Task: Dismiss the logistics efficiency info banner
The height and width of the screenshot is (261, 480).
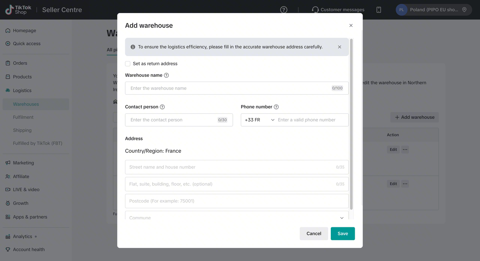Action: 339,47
